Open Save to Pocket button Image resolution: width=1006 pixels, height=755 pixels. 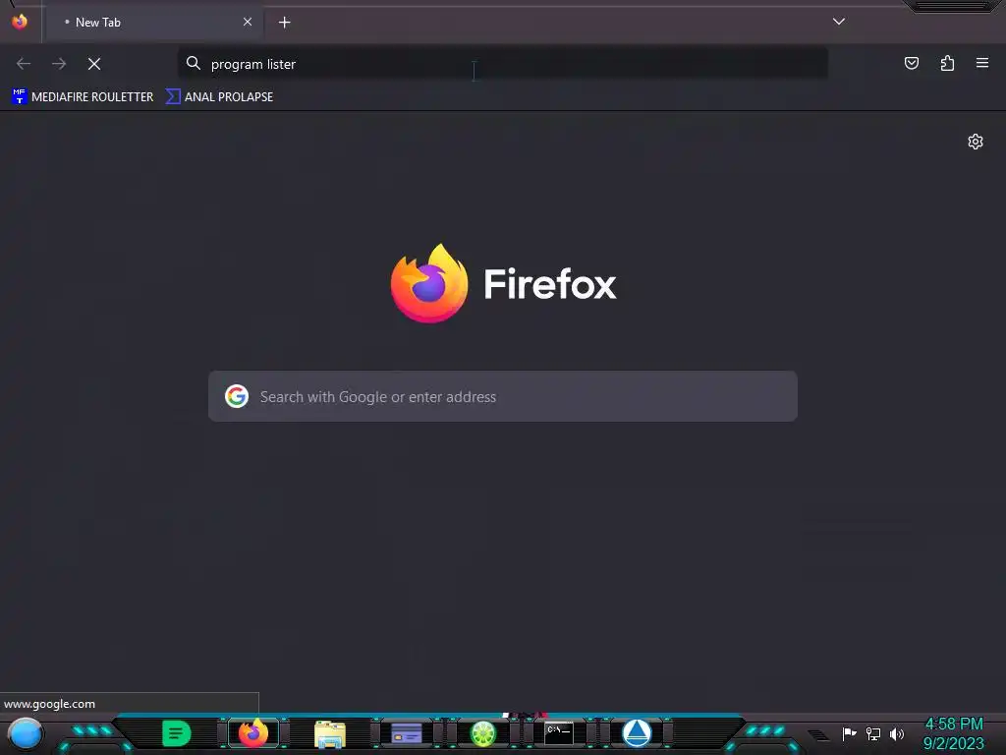click(x=912, y=63)
